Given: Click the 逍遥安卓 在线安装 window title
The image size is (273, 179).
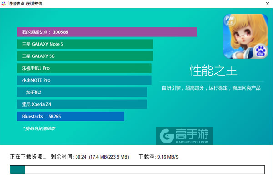Looking at the screenshot, I should click(x=25, y=4).
